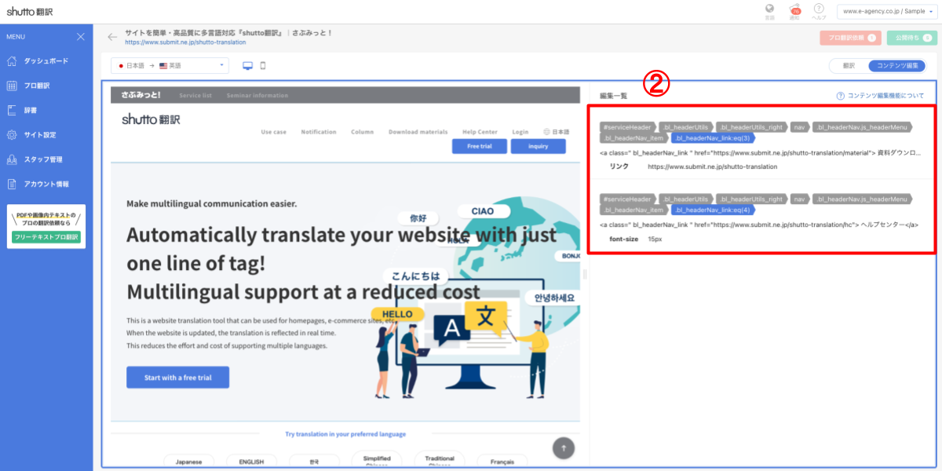The image size is (942, 471).
Task: Click the プロ翻訳依頼 button
Action: coord(849,38)
